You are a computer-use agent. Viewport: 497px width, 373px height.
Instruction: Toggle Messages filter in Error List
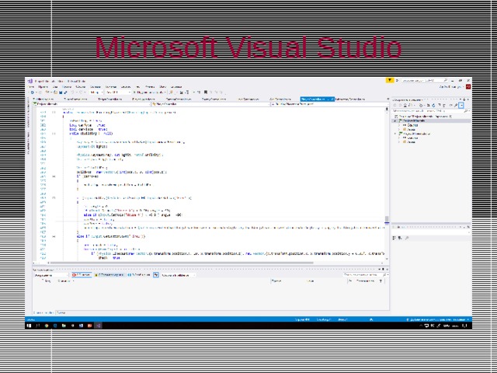pos(139,275)
